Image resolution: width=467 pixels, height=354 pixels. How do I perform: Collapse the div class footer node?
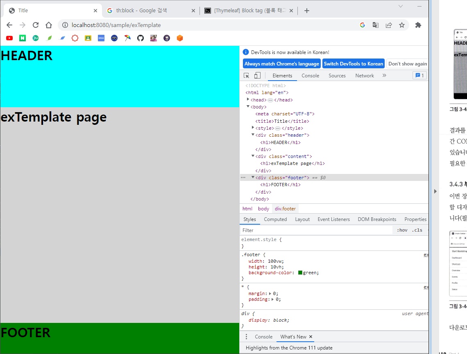tap(253, 177)
